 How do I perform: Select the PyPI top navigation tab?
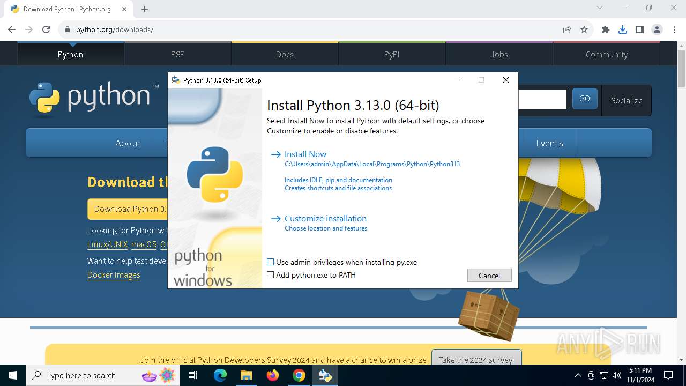coord(392,54)
